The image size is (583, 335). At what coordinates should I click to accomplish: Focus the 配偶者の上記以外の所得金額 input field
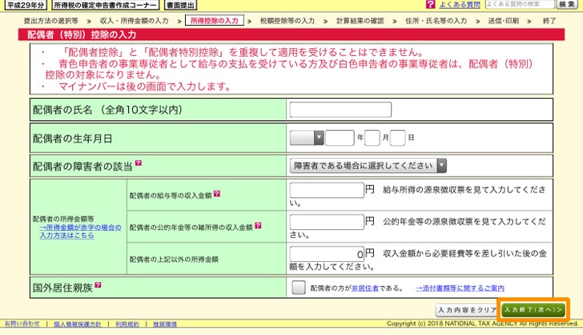click(x=327, y=254)
